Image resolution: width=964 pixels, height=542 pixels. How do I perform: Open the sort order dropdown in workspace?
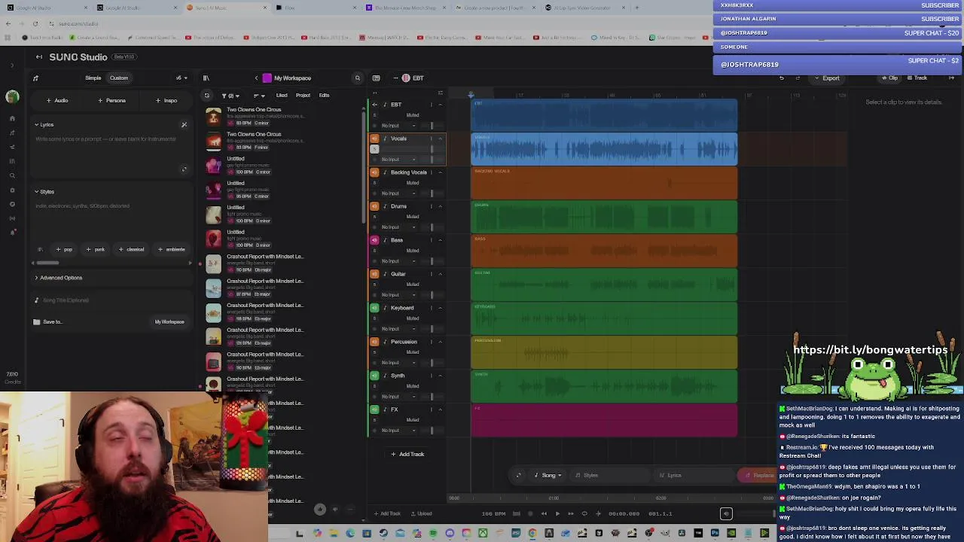coord(259,96)
